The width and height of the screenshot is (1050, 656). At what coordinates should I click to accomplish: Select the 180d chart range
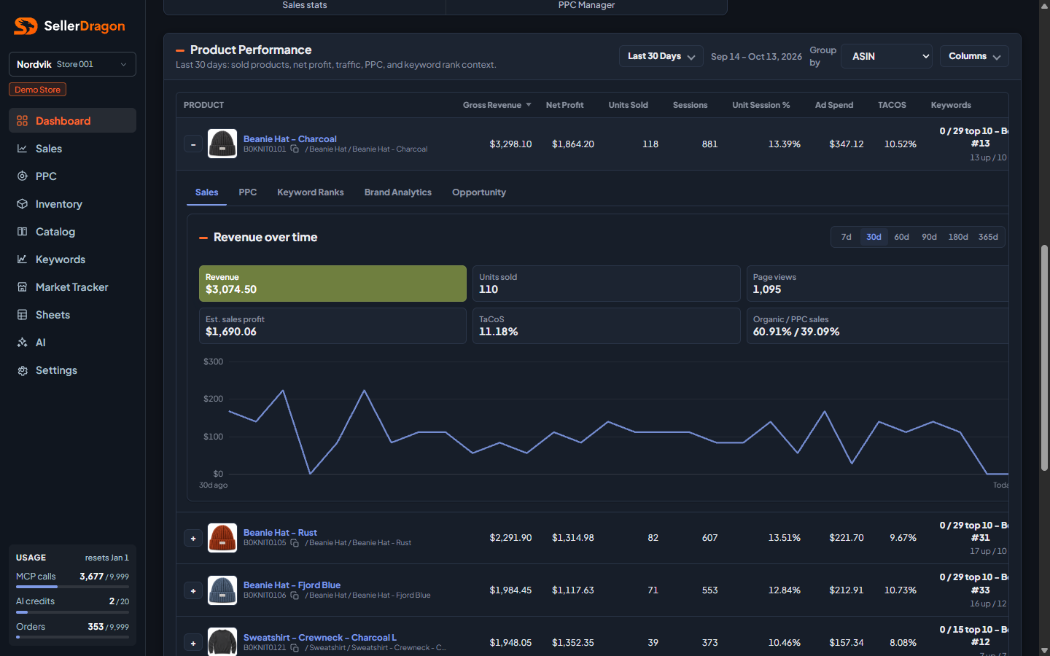click(958, 237)
